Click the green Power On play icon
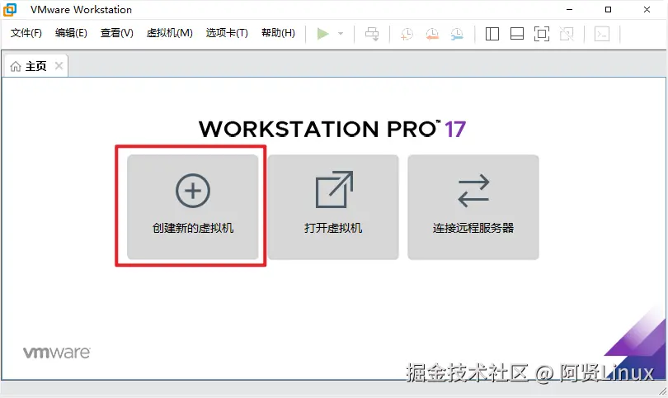668x398 pixels. [323, 34]
